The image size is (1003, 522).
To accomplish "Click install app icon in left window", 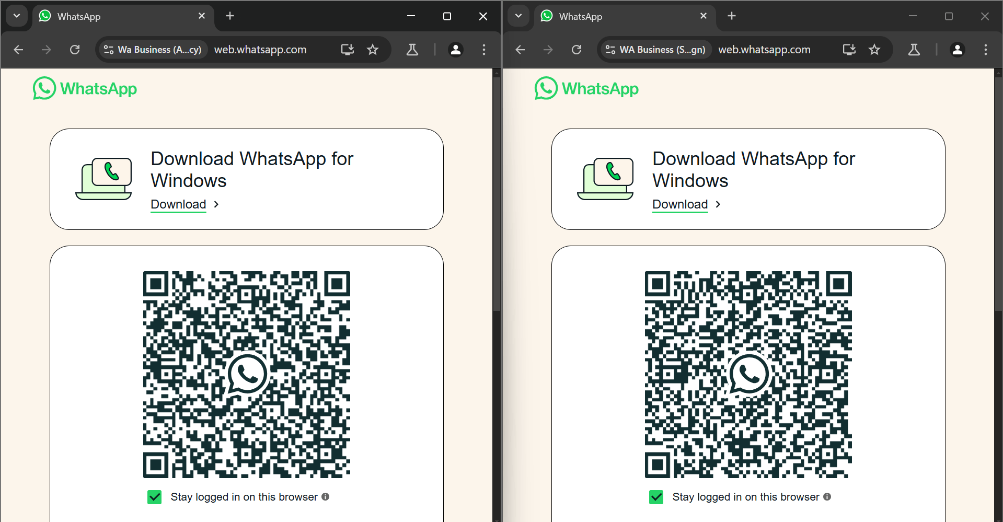I will (x=348, y=50).
